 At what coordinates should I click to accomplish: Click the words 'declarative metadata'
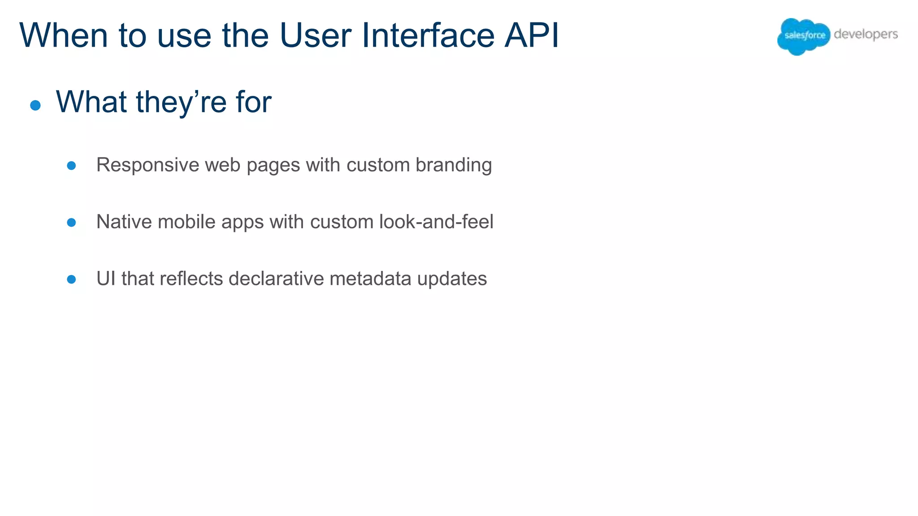(x=320, y=279)
